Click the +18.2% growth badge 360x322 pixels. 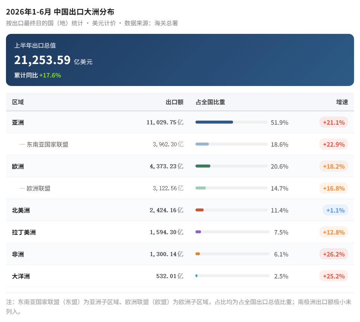[x=334, y=166]
